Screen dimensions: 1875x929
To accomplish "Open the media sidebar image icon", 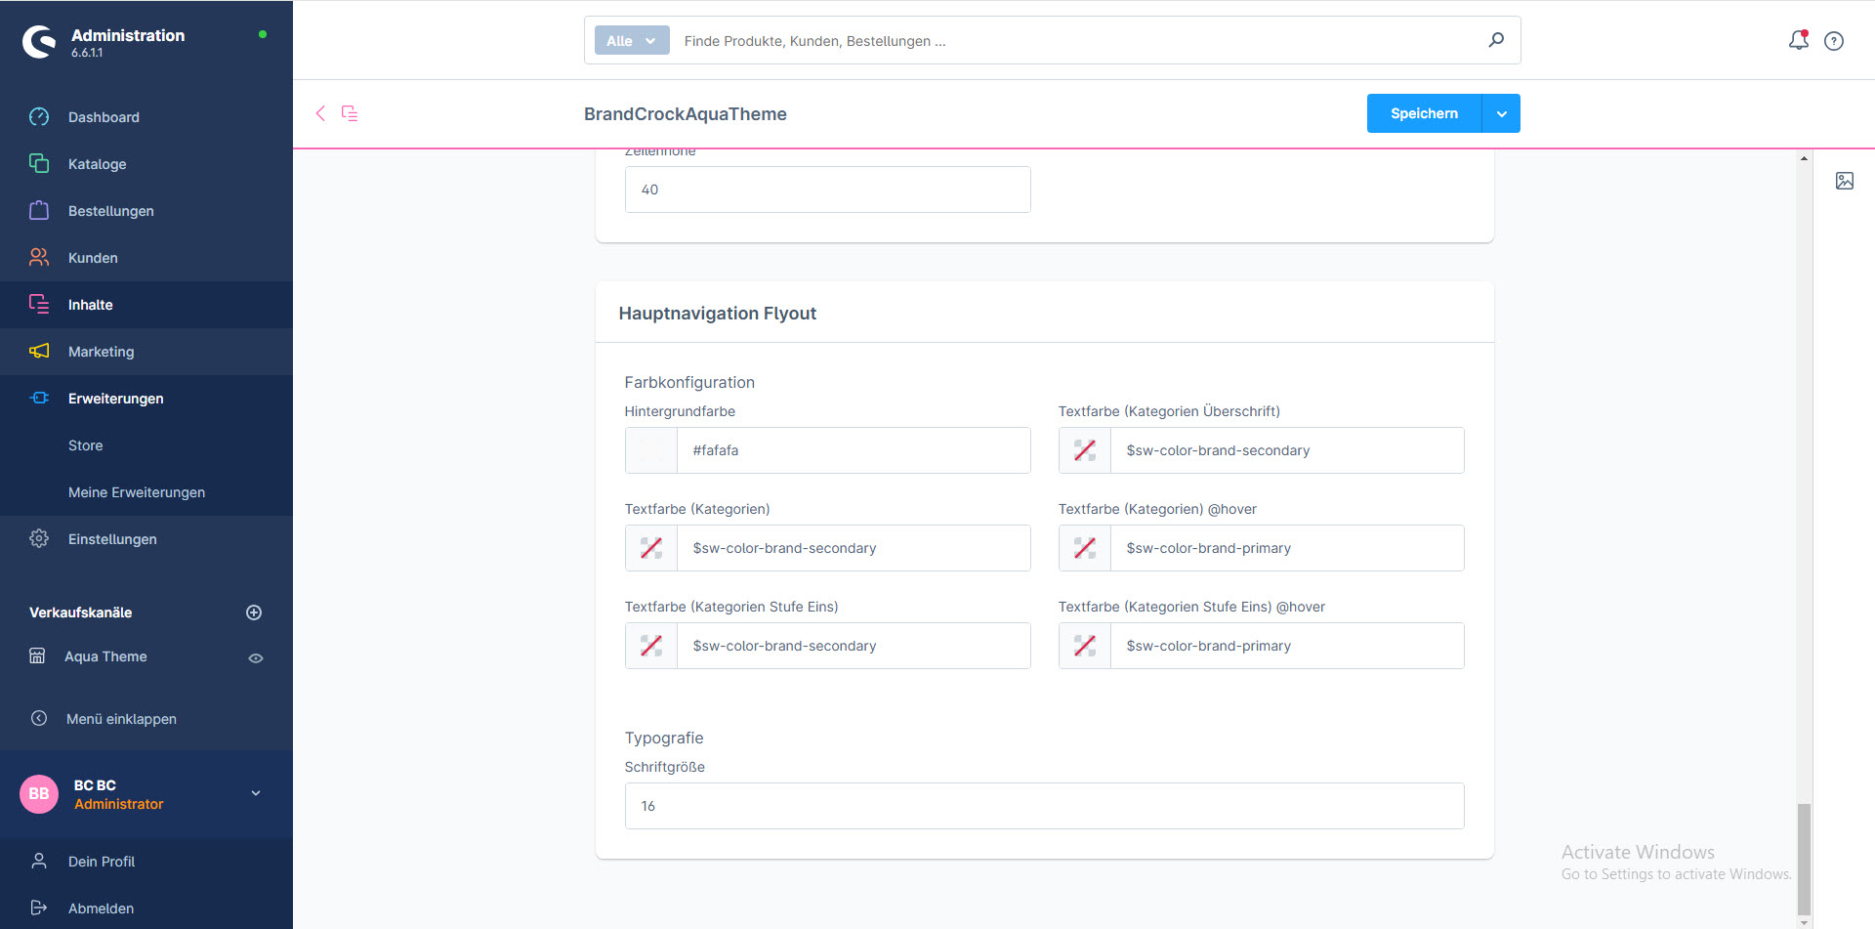I will point(1844,181).
